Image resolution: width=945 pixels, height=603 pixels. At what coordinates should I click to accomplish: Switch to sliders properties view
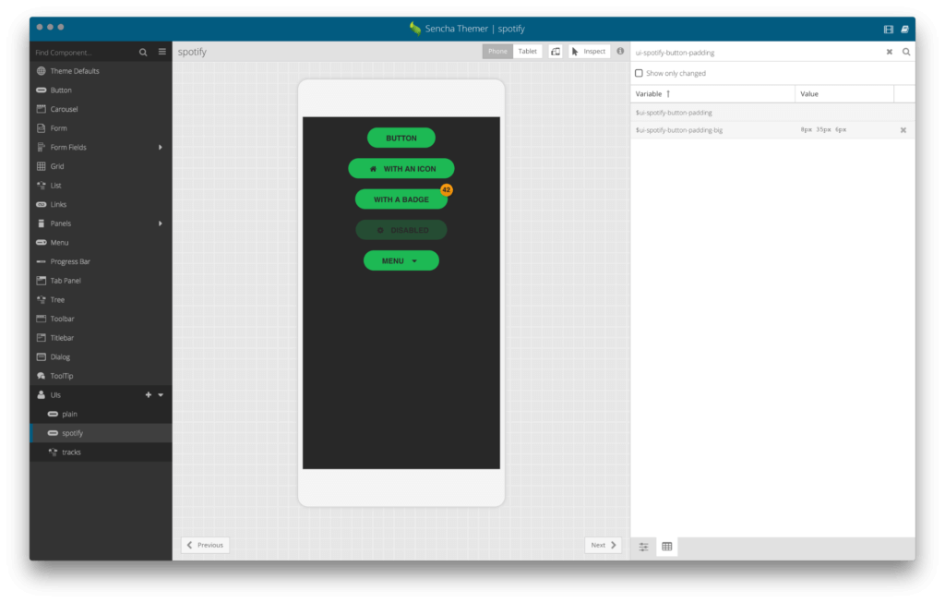tap(643, 547)
